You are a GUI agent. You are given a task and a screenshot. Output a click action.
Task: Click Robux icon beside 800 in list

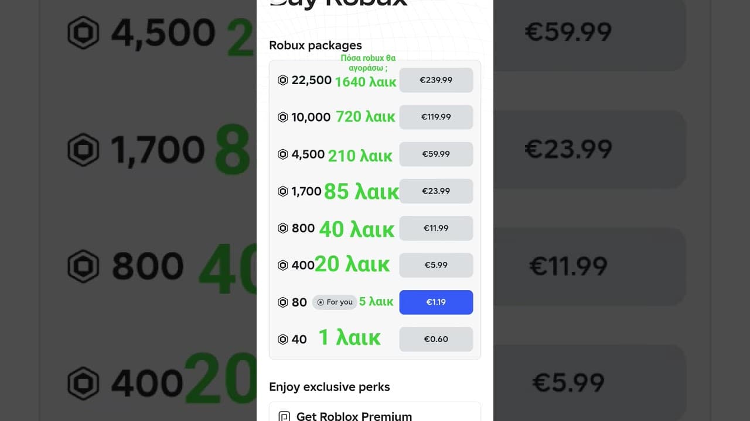(283, 228)
